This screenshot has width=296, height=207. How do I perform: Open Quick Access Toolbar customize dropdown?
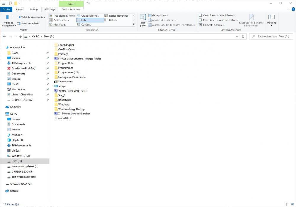pyautogui.click(x=20, y=3)
